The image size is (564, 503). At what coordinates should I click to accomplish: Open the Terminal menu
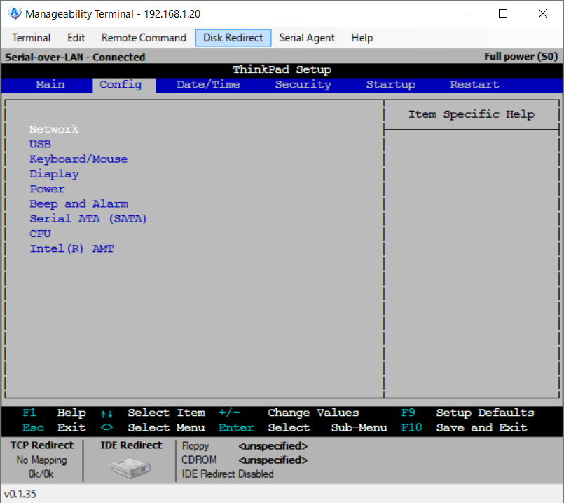[32, 38]
